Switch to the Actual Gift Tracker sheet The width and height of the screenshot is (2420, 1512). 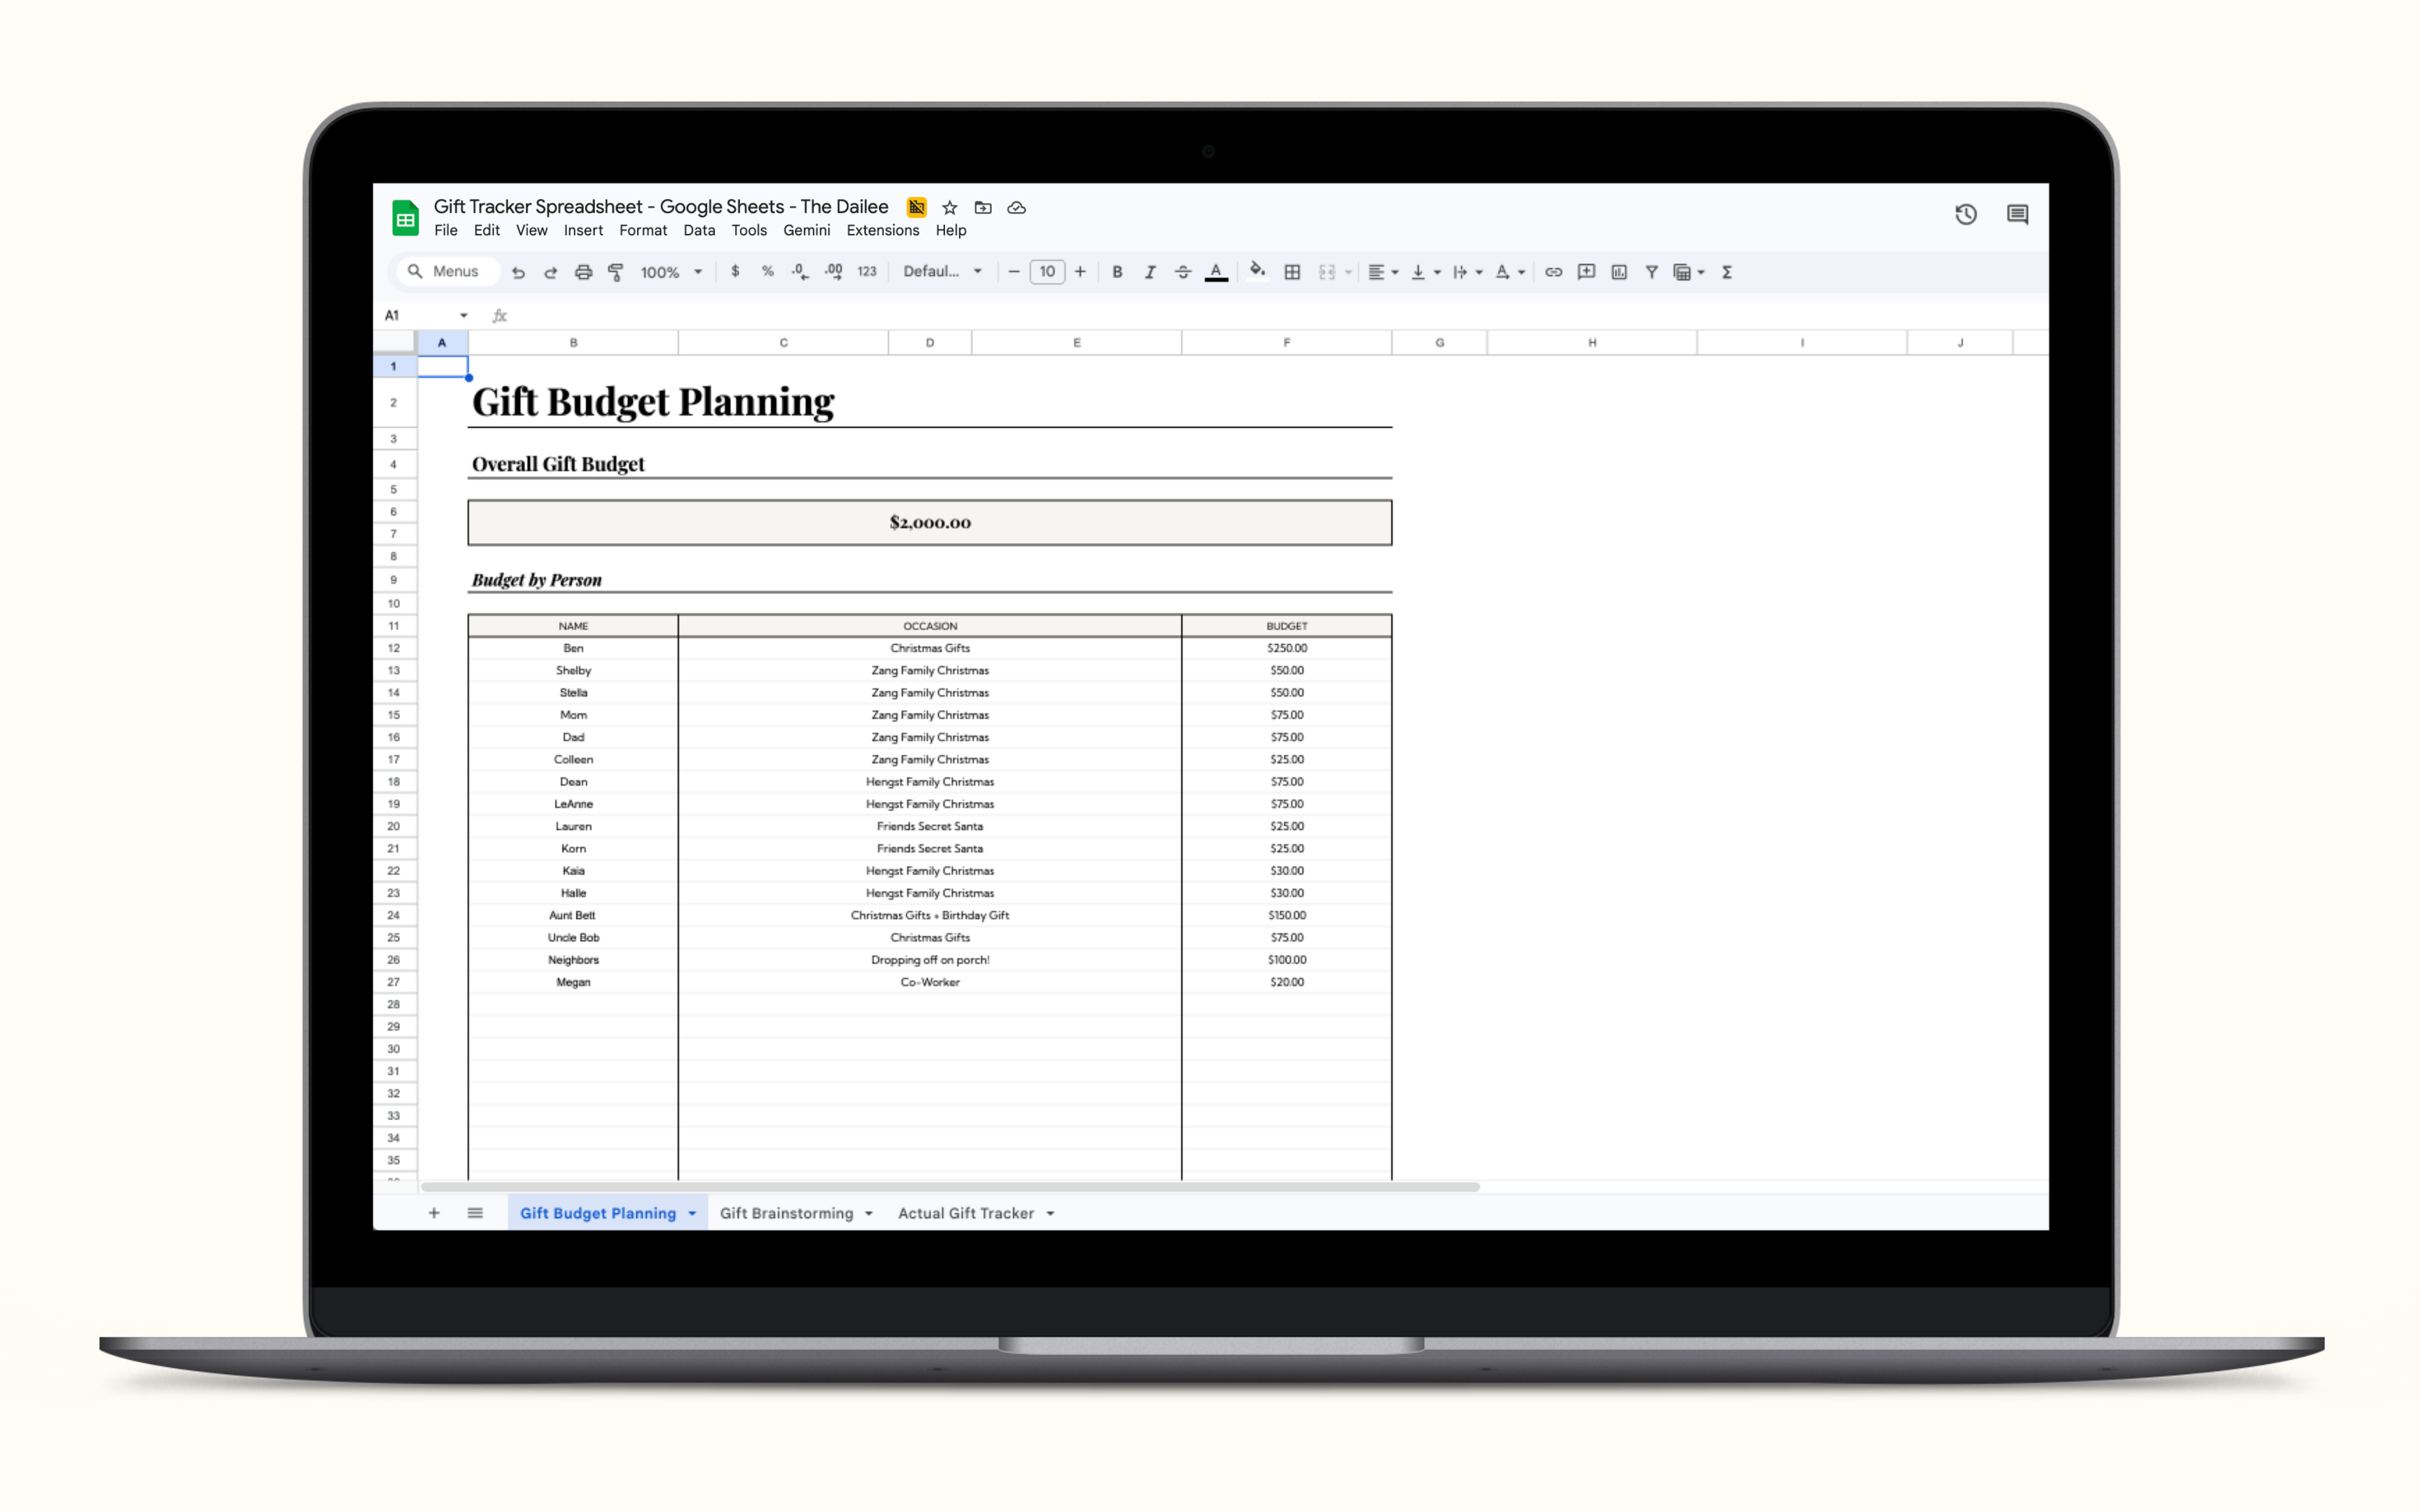[x=965, y=1213]
